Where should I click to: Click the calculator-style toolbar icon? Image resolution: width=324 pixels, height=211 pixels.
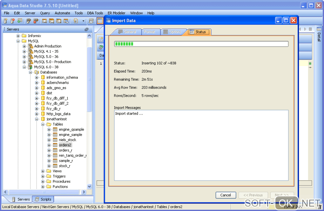click(91, 21)
